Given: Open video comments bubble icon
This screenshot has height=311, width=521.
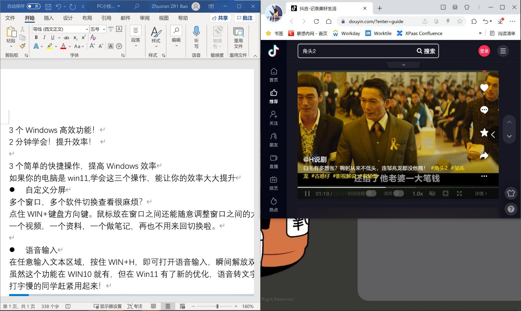Looking at the screenshot, I should 484,110.
